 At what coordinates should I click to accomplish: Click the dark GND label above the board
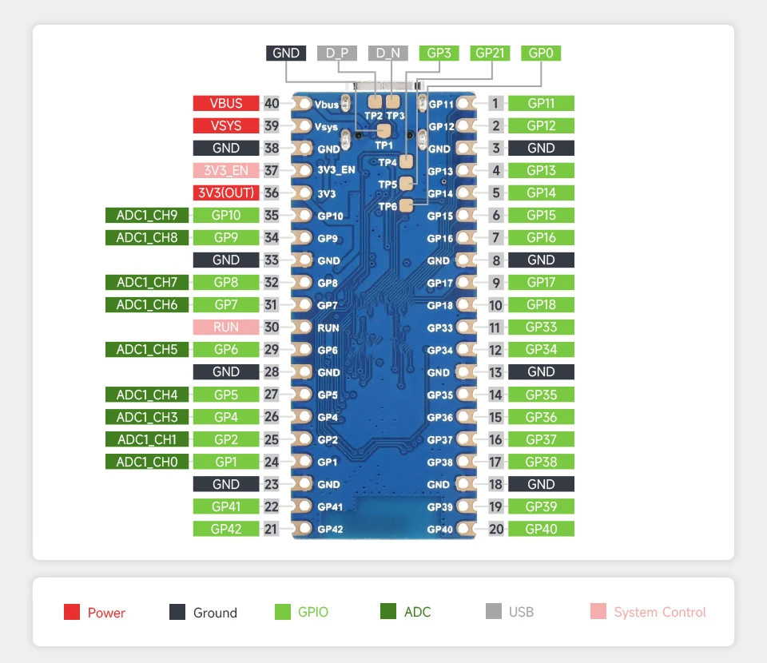point(286,53)
